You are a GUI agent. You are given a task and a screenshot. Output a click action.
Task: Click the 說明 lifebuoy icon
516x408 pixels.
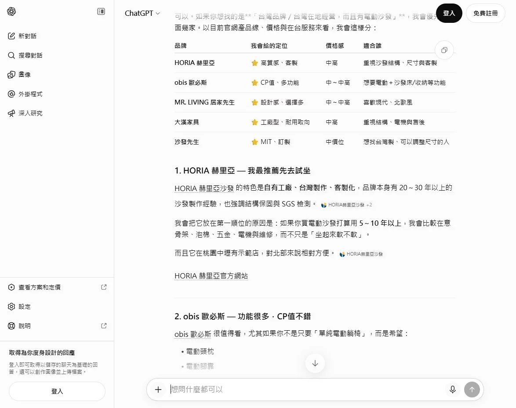11,326
